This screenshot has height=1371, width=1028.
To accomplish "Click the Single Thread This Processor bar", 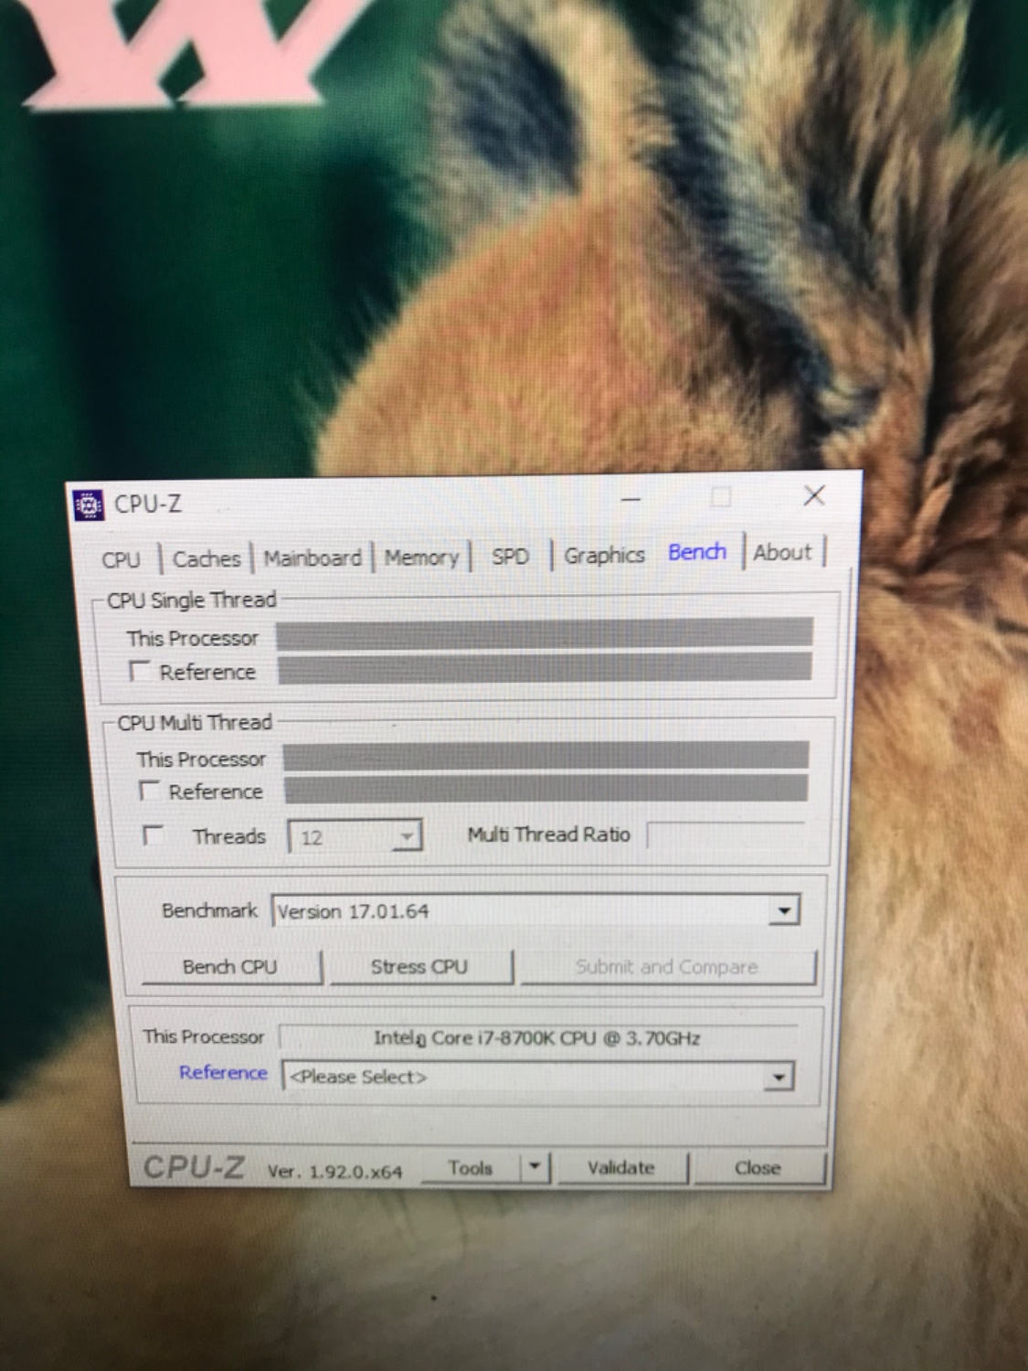I will coord(545,633).
